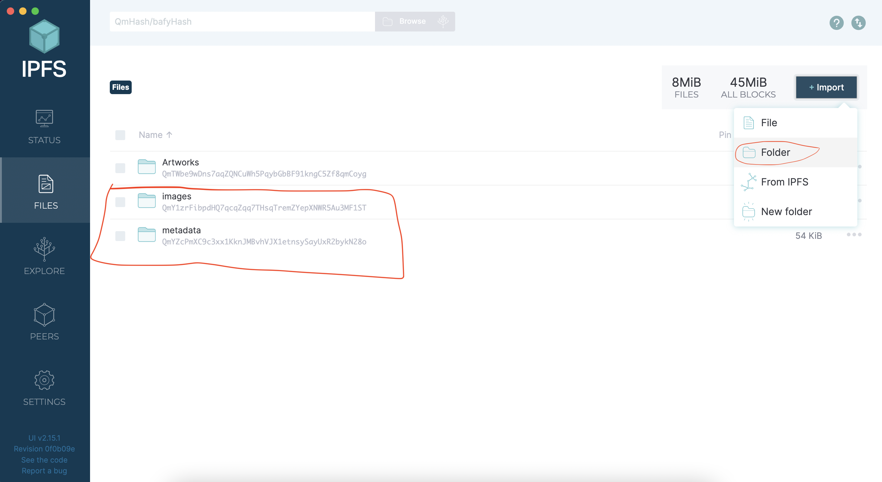The image size is (882, 482).
Task: Collapse the Import dropdown button
Action: tap(826, 87)
